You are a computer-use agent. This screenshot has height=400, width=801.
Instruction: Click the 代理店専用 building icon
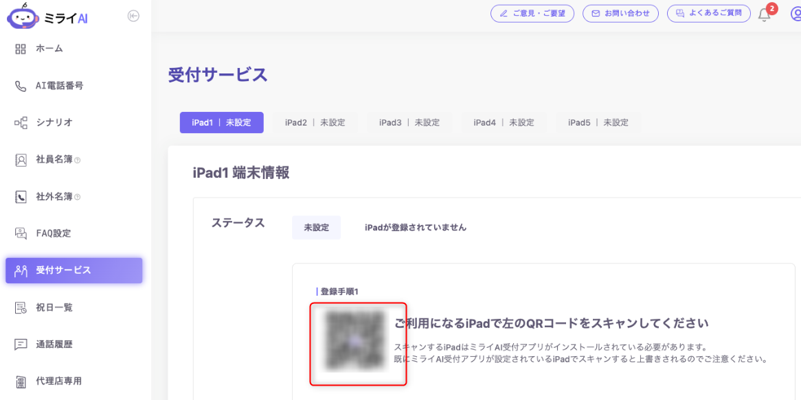[x=21, y=381]
